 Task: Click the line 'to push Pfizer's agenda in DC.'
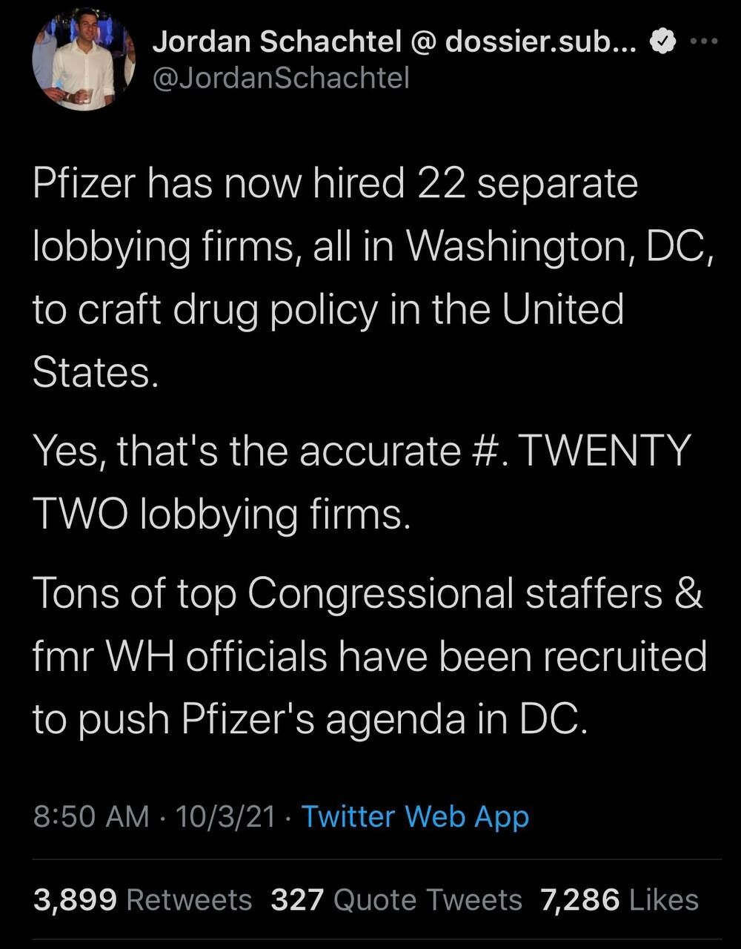tap(309, 719)
